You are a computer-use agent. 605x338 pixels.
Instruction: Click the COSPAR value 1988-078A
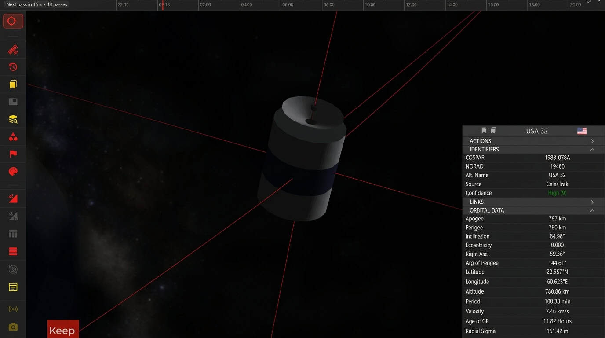pyautogui.click(x=557, y=158)
